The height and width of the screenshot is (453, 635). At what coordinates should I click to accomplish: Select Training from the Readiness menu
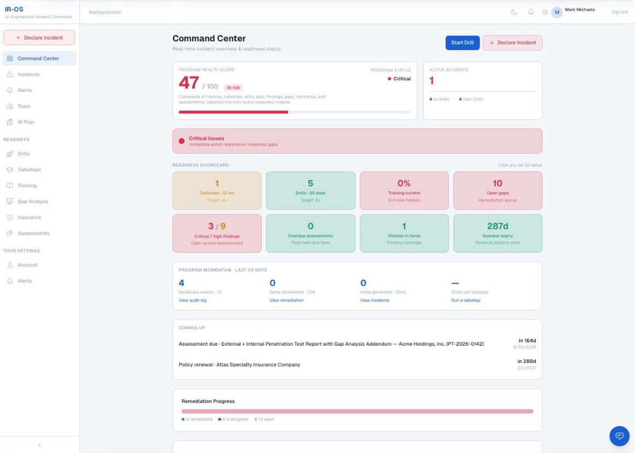(27, 185)
